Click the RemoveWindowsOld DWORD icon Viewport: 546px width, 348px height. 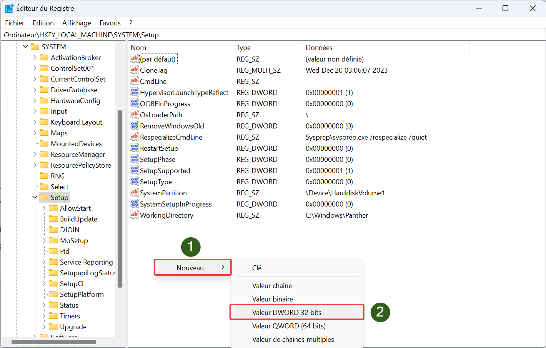click(x=134, y=126)
